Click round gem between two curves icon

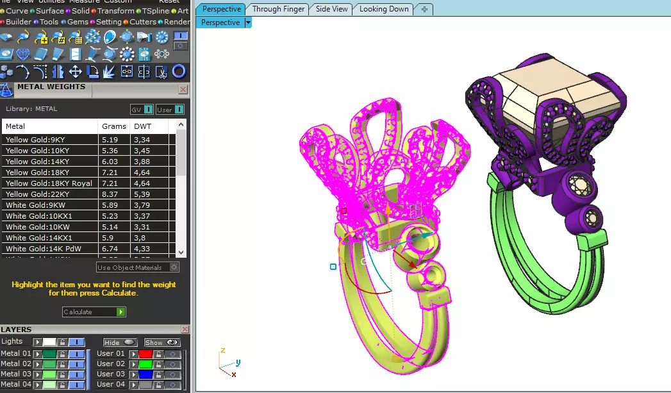tap(110, 54)
